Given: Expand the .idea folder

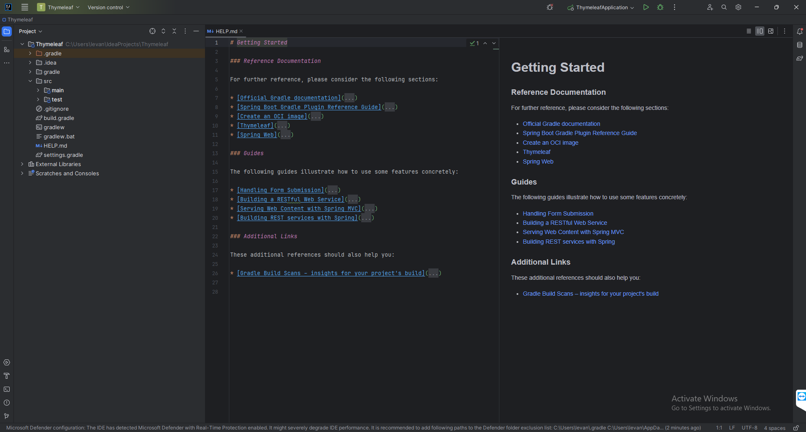Looking at the screenshot, I should 30,62.
